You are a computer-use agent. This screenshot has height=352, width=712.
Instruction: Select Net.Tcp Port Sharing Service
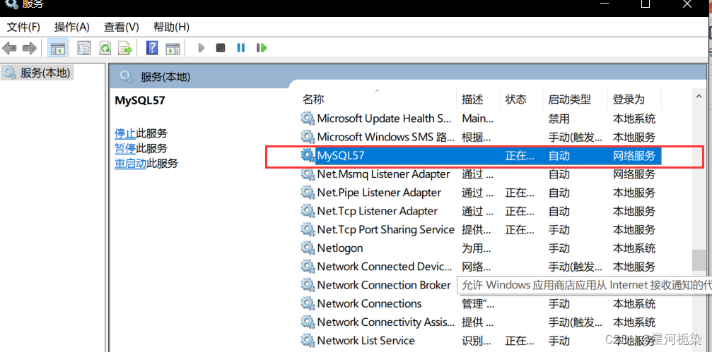[x=385, y=230]
